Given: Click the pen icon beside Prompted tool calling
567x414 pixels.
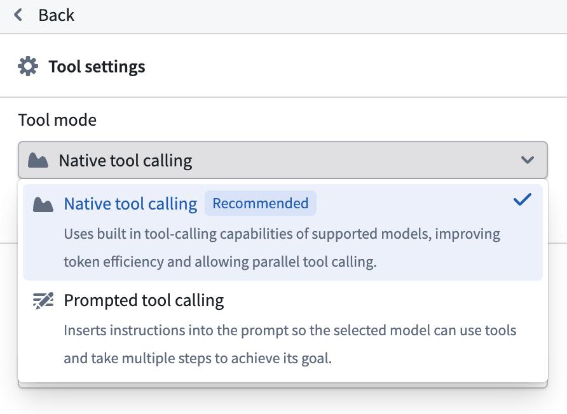Looking at the screenshot, I should point(42,300).
